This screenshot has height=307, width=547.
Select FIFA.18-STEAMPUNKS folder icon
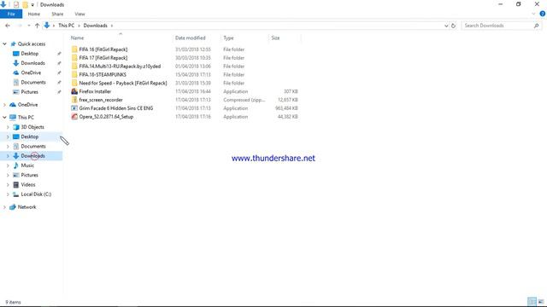[x=74, y=74]
